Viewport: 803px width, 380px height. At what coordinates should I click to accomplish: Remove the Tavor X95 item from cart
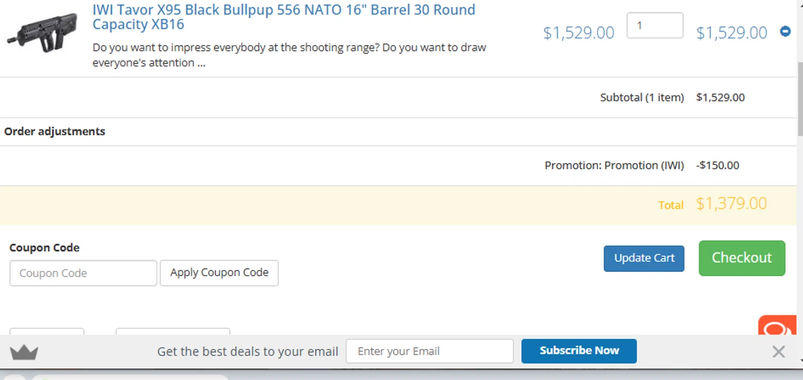tap(785, 32)
